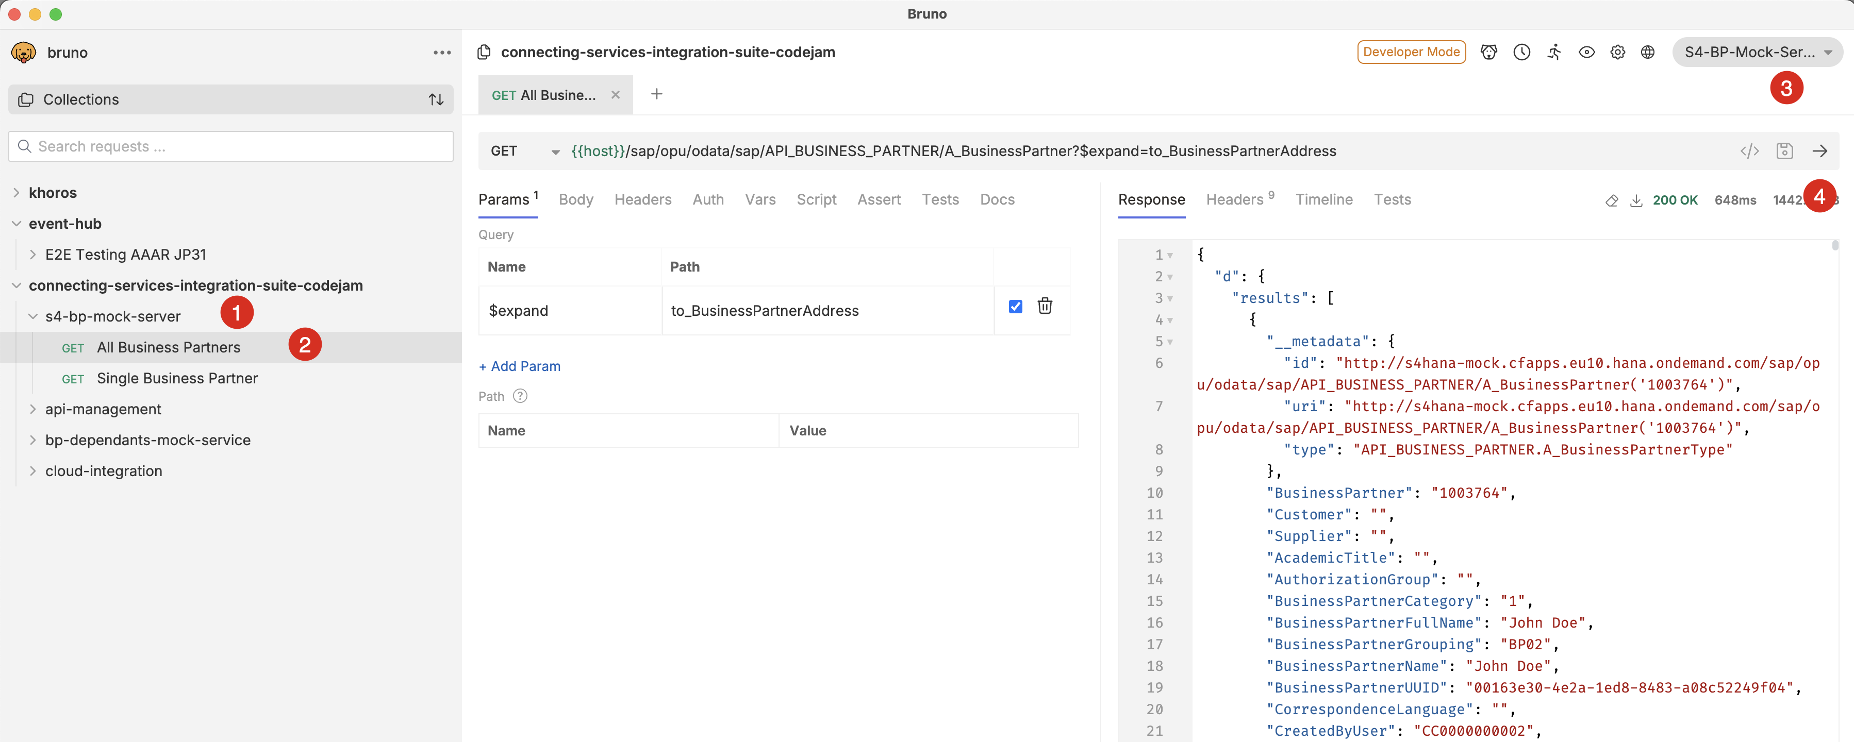
Task: Open the clock timeline icon in the top toolbar
Action: click(1521, 52)
